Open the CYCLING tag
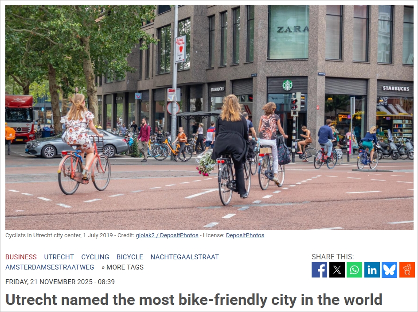The width and height of the screenshot is (418, 312). [x=95, y=257]
